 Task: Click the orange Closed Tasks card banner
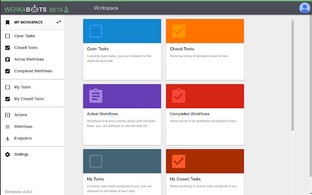205,31
